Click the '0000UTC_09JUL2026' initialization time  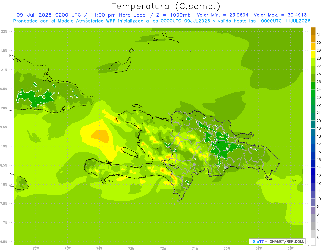185,21
